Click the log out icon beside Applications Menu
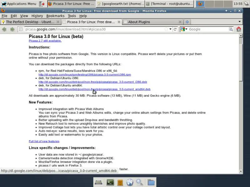The width and height of the screenshot is (250, 187). point(42,4)
